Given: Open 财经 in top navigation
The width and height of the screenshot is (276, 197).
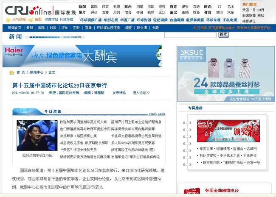Looking at the screenshot, I should click(196, 12).
